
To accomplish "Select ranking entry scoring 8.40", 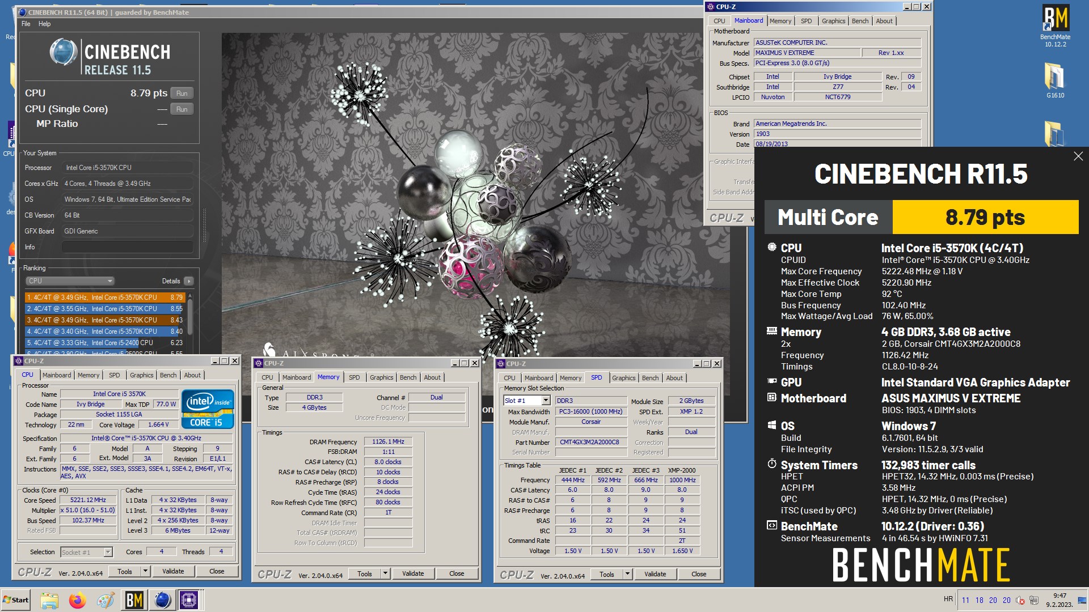I will click(105, 331).
